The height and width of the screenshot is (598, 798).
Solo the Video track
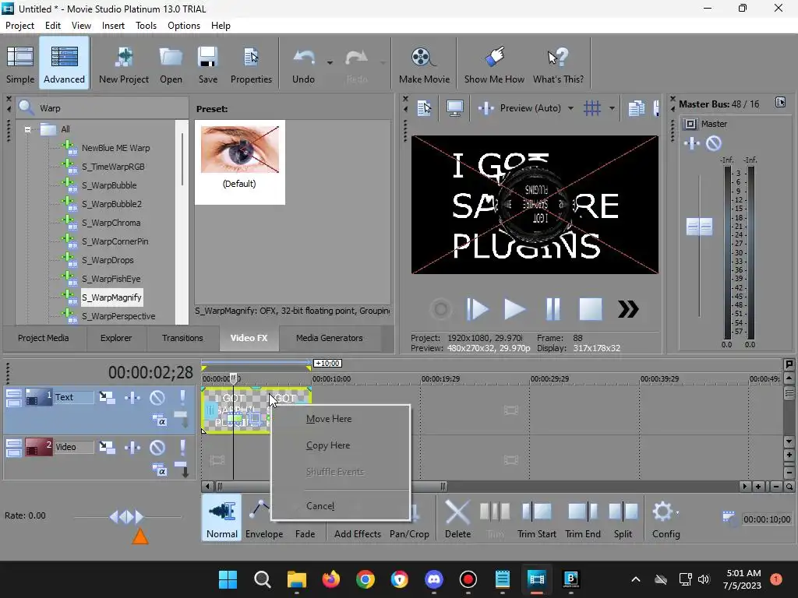click(x=182, y=447)
